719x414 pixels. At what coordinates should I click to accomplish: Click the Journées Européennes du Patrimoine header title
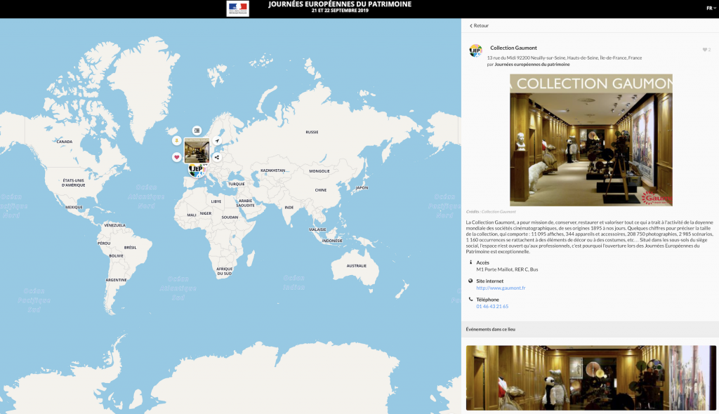340,4
